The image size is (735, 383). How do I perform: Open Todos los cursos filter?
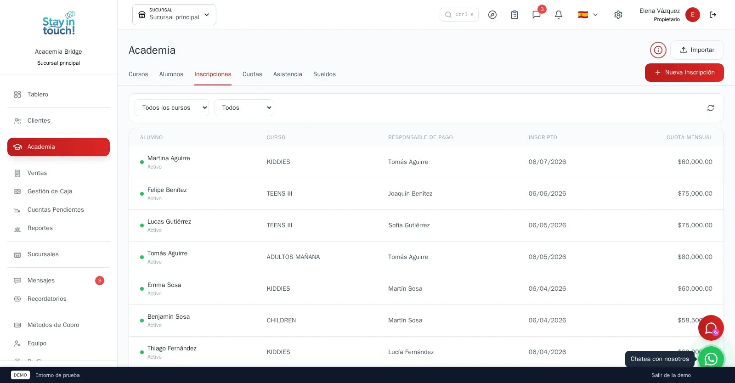172,108
